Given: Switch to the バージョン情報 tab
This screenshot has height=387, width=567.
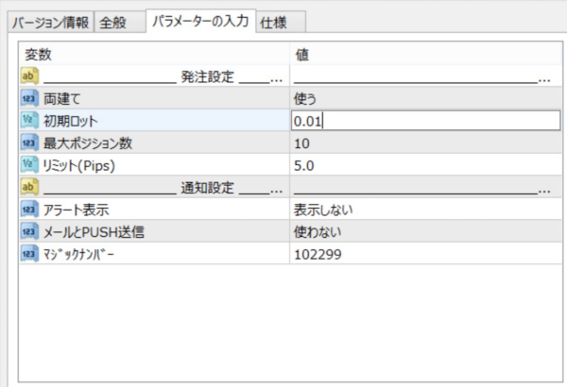Looking at the screenshot, I should click(x=51, y=23).
